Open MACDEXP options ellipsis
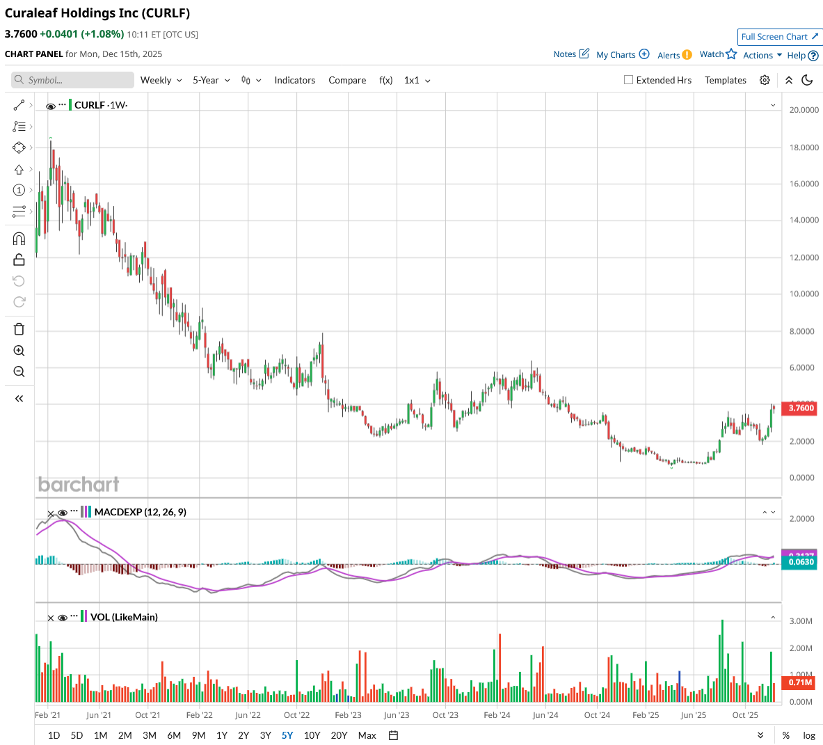This screenshot has width=823, height=745. [74, 511]
